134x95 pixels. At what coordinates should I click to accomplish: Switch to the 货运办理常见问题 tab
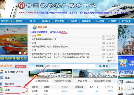coord(103,81)
